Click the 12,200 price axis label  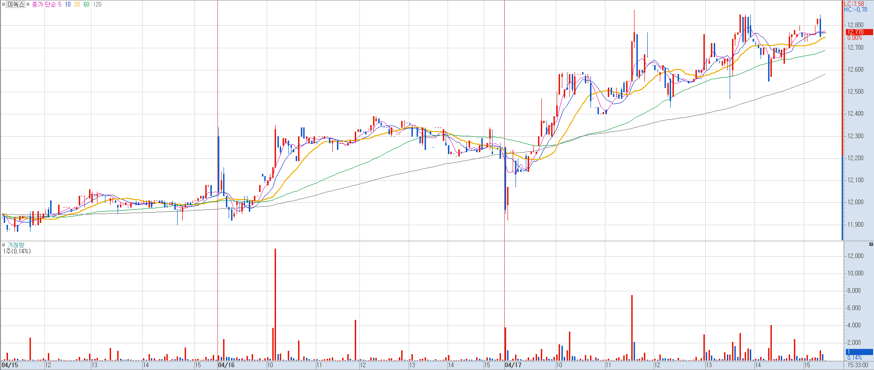855,158
